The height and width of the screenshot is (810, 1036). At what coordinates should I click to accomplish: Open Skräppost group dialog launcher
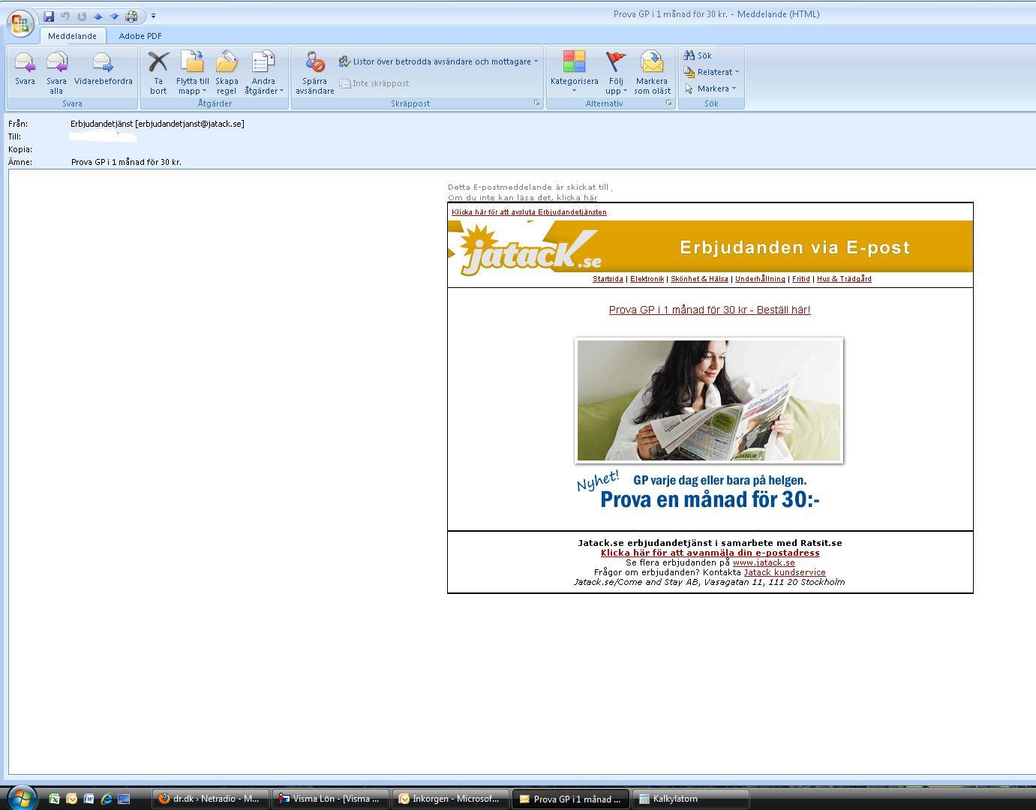click(x=537, y=103)
